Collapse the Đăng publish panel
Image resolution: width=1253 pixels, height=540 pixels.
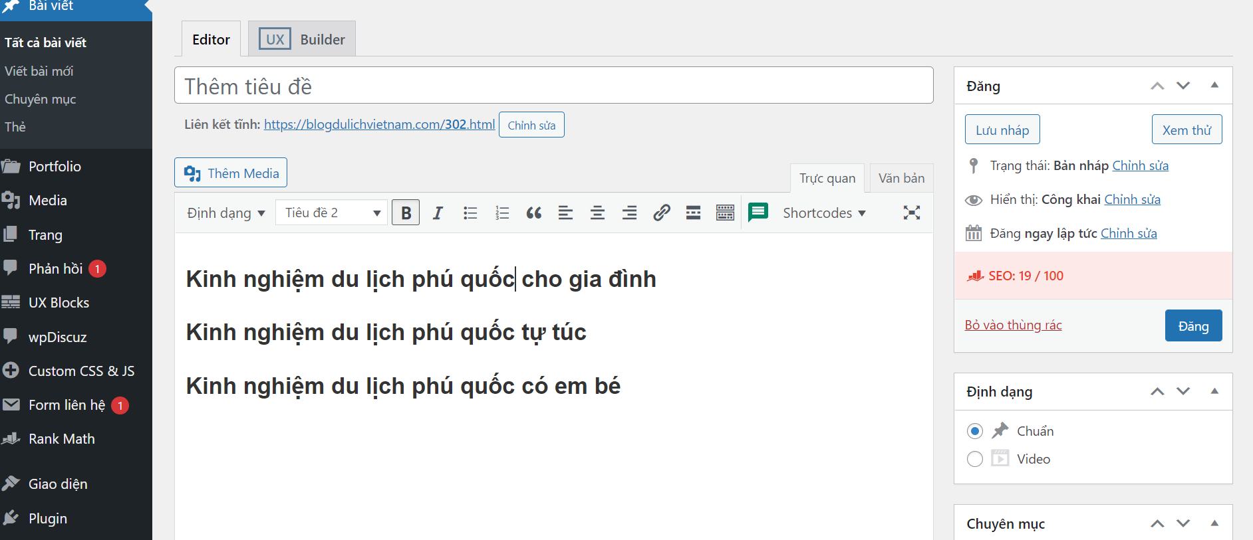[1214, 86]
